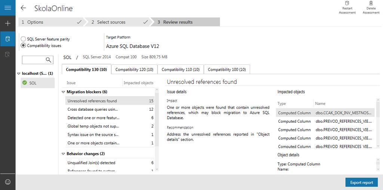
Task: Select 'Unqualified Join(s) detected' issue
Action: (x=110, y=163)
